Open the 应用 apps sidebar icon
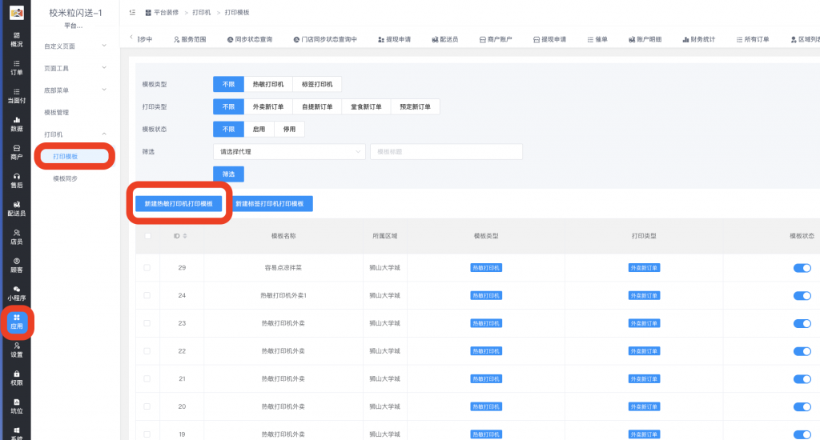Image resolution: width=820 pixels, height=440 pixels. point(17,322)
